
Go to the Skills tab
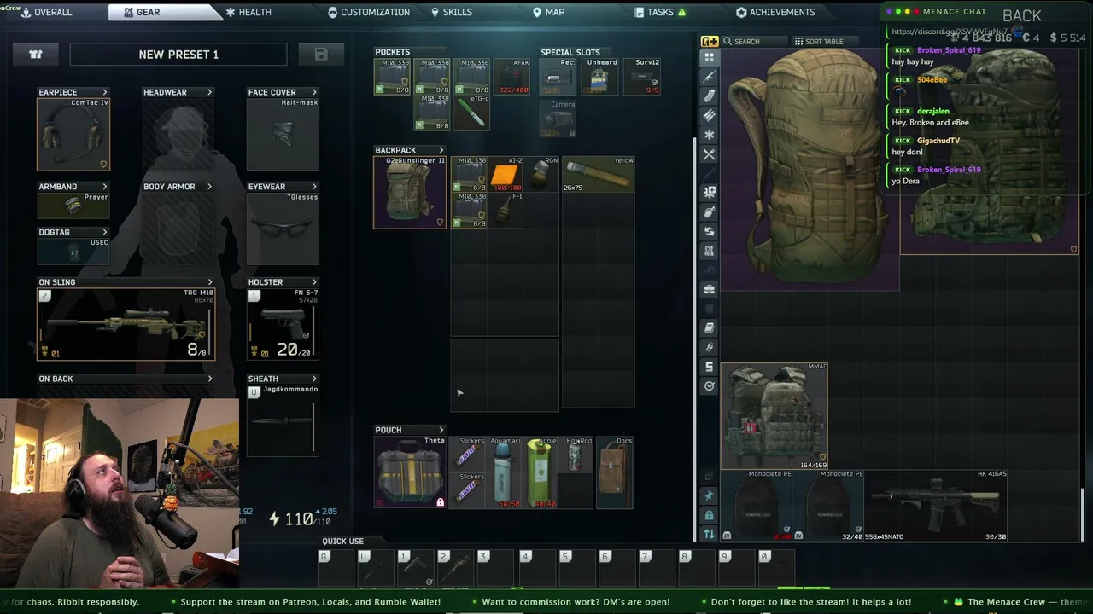pyautogui.click(x=452, y=12)
